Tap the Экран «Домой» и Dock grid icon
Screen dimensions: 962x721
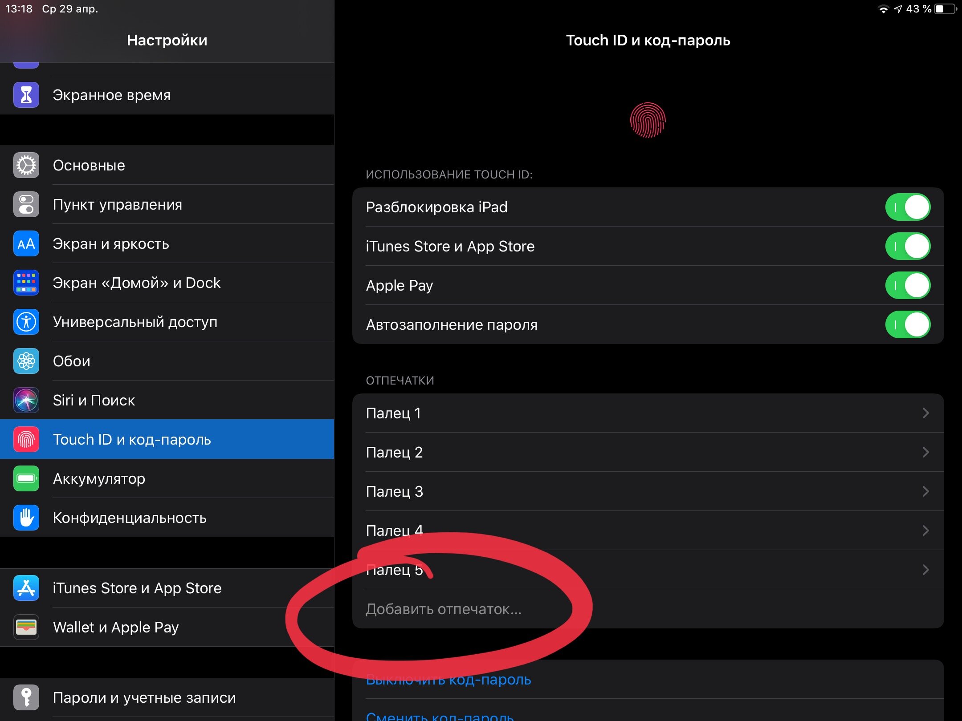(x=26, y=283)
